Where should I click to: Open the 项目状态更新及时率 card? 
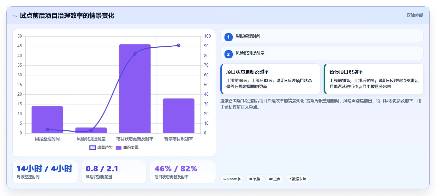click(270, 79)
